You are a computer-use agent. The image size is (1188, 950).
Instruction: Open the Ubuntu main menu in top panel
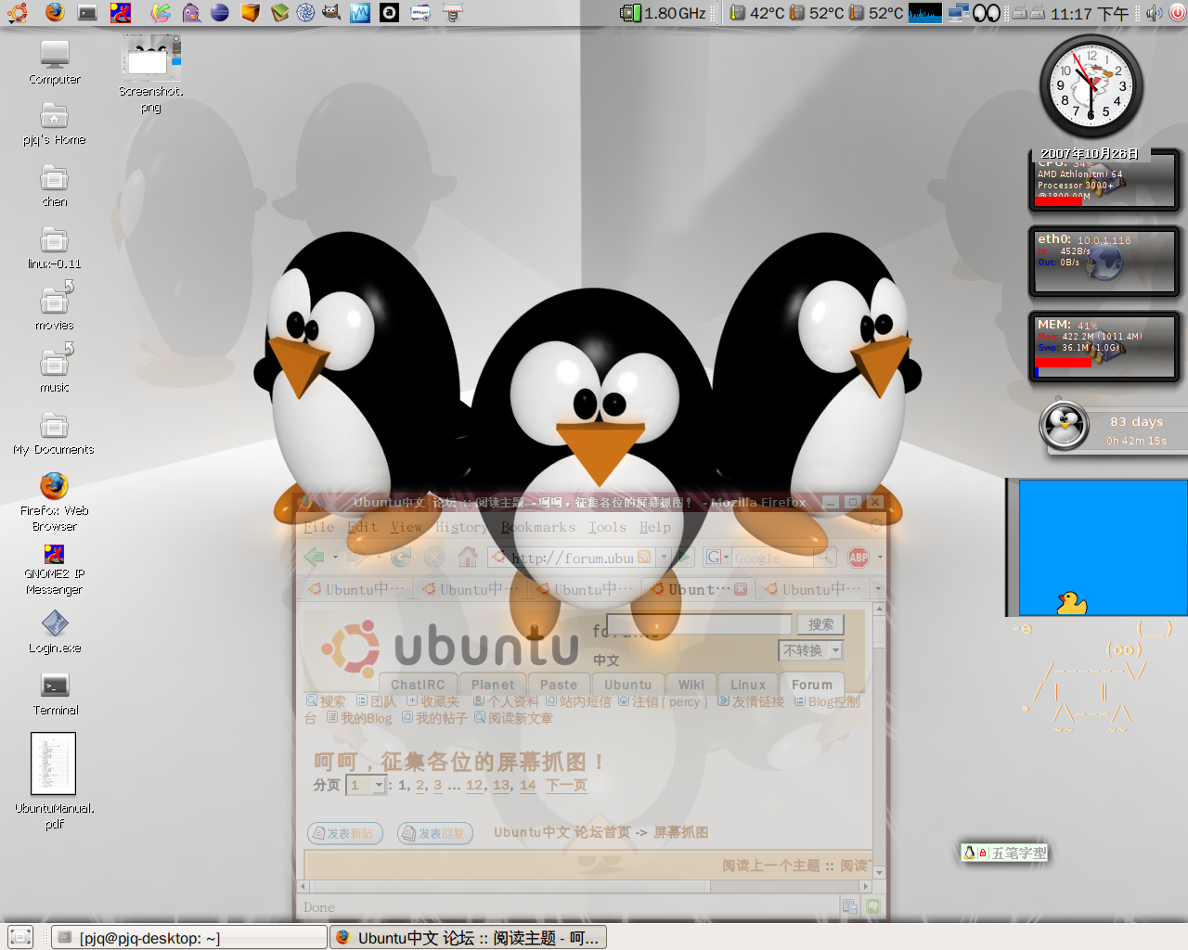(x=17, y=12)
